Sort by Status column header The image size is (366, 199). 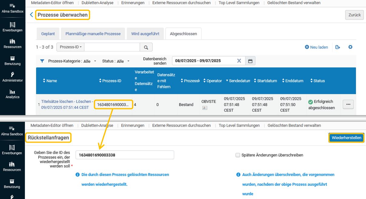318,81
